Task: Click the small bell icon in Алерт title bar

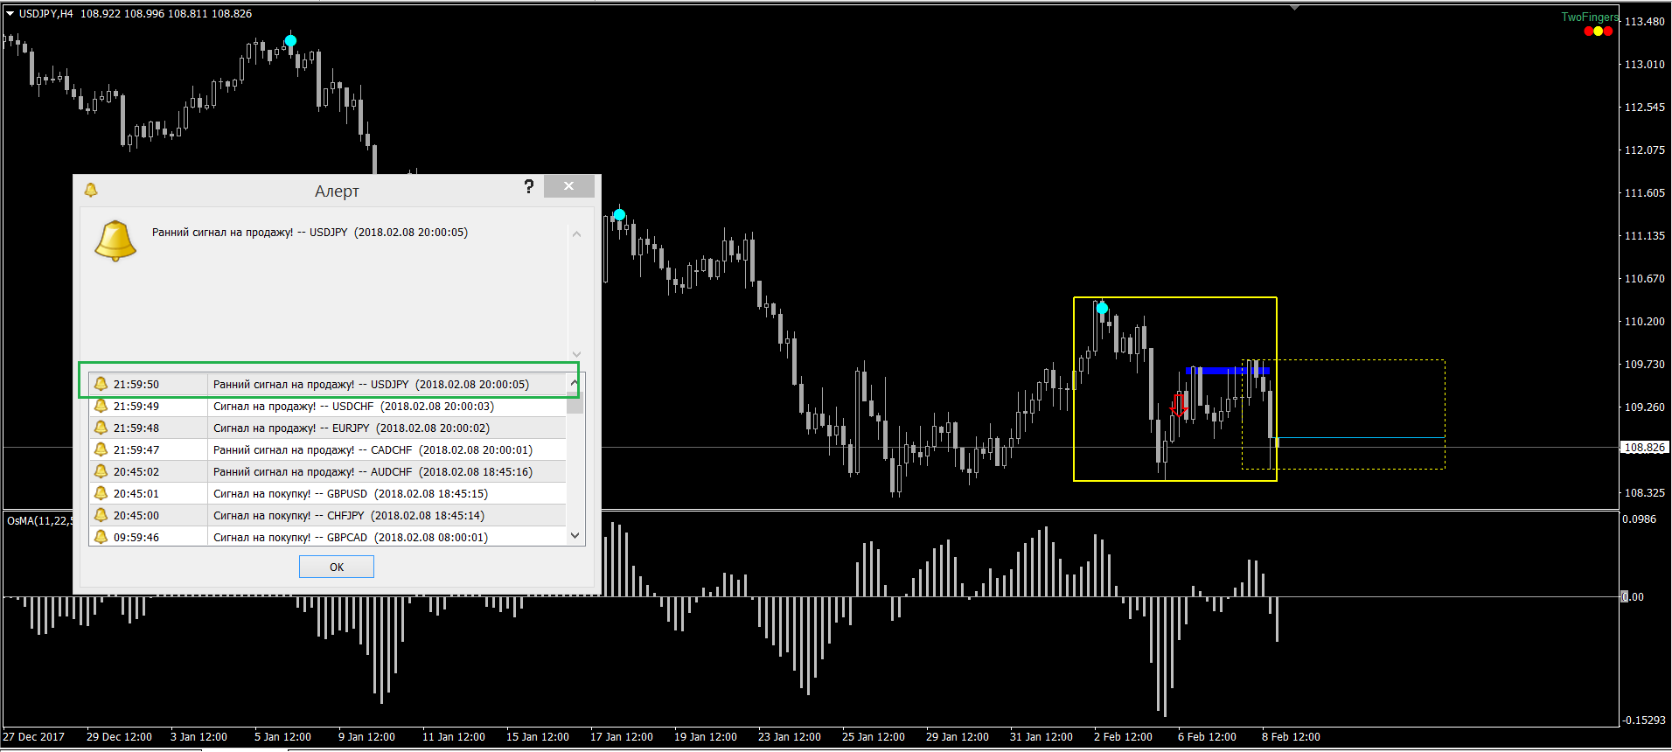Action: click(91, 190)
